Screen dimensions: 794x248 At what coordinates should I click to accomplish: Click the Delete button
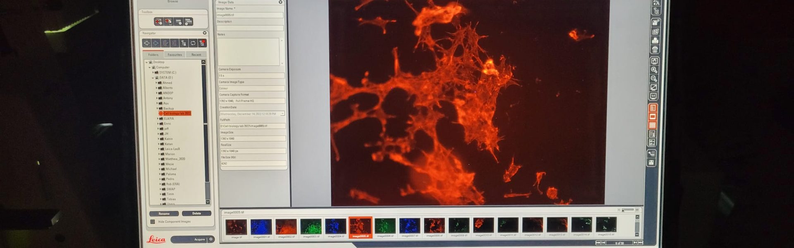pos(196,213)
